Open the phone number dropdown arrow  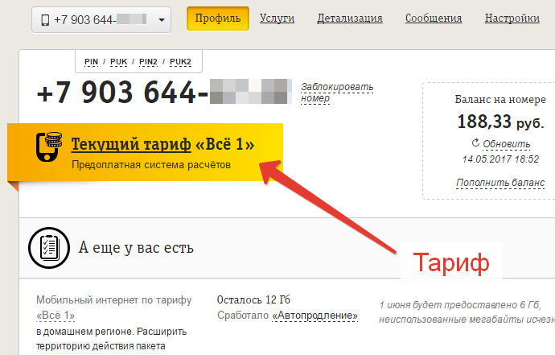(x=162, y=20)
